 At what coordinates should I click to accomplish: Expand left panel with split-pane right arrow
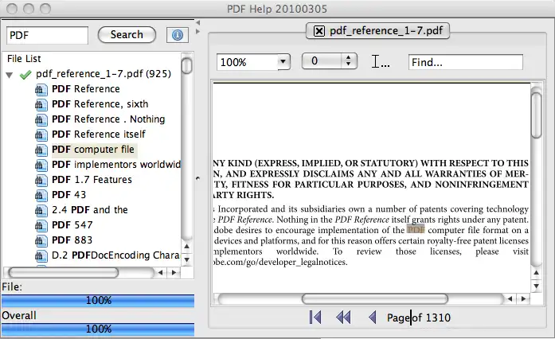pos(197,31)
